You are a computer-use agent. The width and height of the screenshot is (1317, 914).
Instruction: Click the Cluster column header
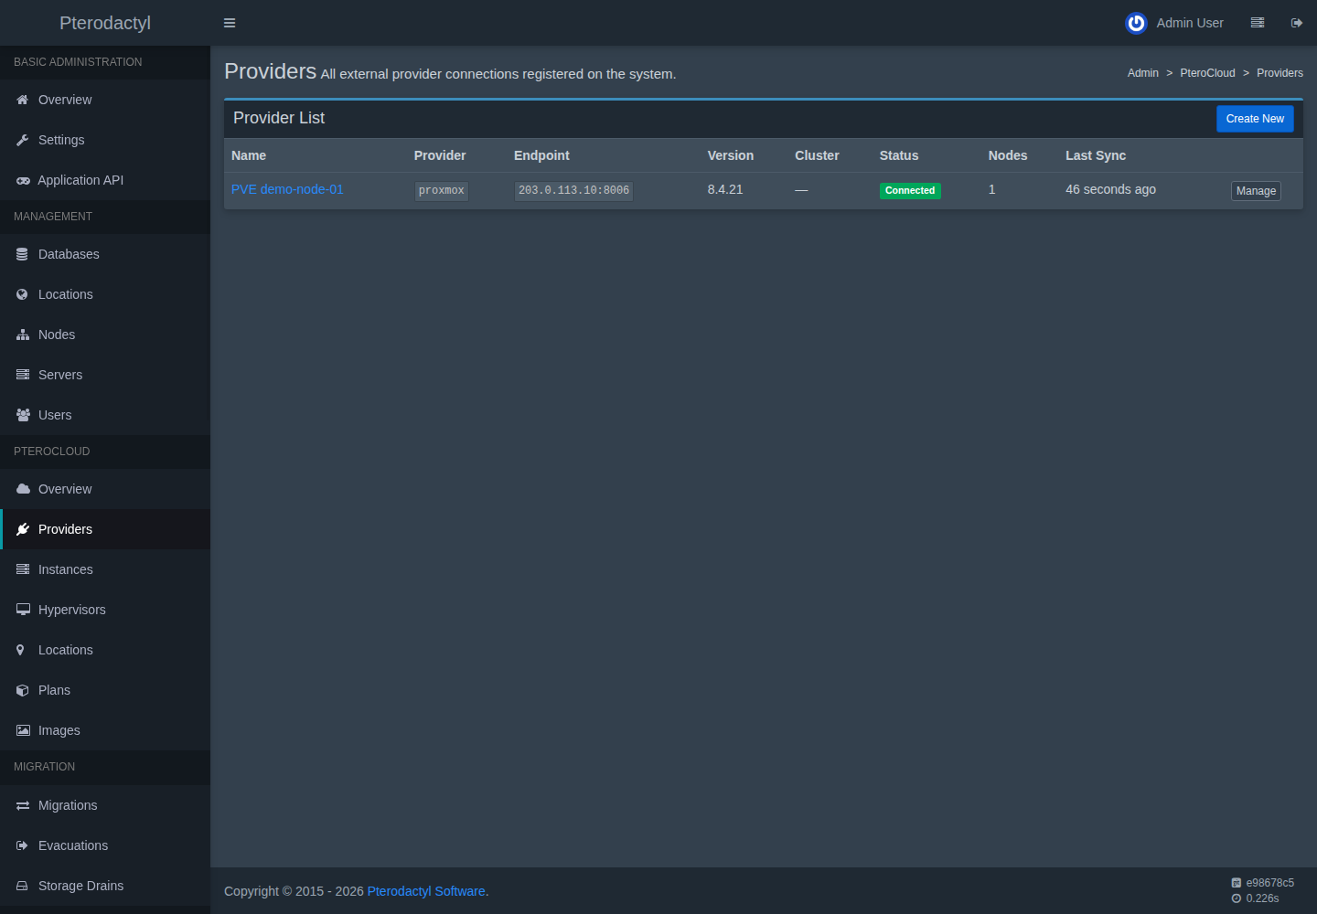click(817, 155)
